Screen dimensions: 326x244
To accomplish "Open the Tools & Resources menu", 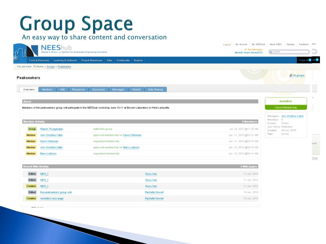I will 39,60.
